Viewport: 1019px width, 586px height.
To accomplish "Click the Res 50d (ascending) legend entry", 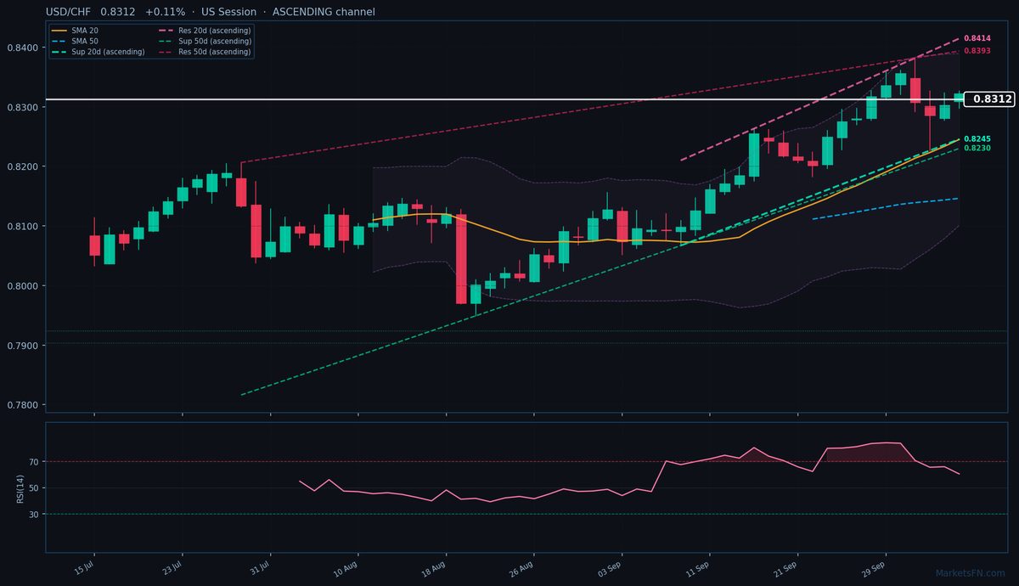I will 205,52.
